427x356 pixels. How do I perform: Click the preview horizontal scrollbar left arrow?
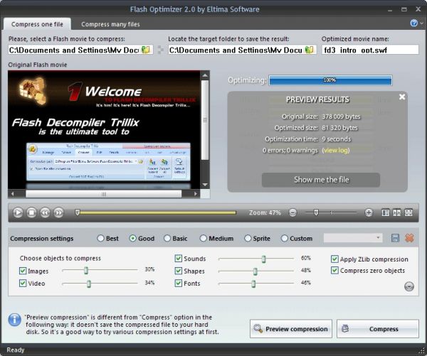(x=13, y=194)
